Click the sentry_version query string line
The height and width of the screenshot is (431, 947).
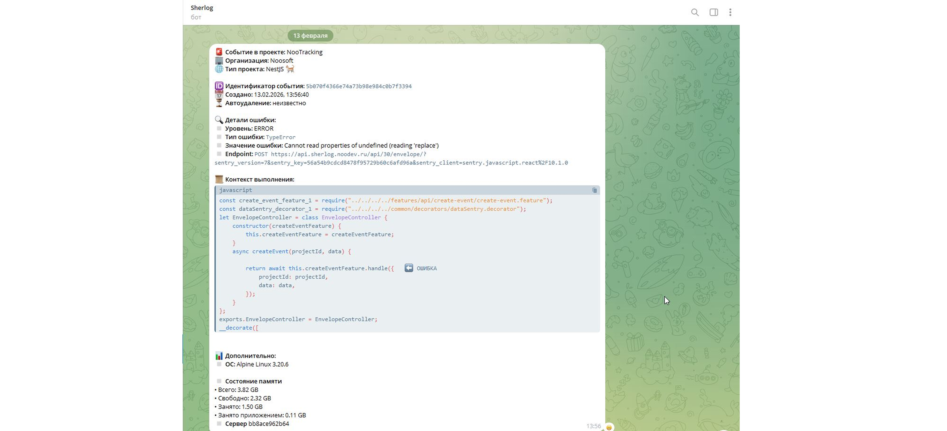[x=391, y=163]
